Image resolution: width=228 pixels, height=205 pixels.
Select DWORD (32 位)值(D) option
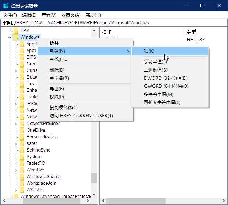coord(166,78)
